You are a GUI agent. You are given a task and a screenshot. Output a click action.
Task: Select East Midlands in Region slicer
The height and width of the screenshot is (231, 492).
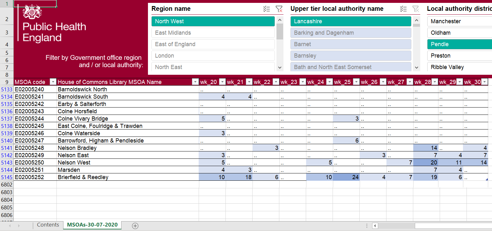213,33
